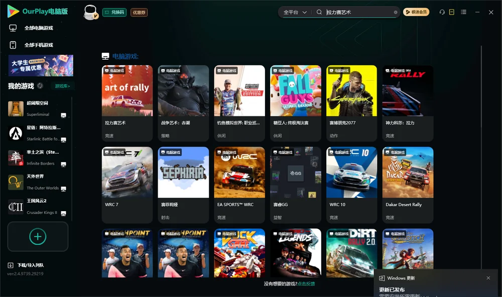
Task: Open the GRID Legends game card
Action: 296,253
